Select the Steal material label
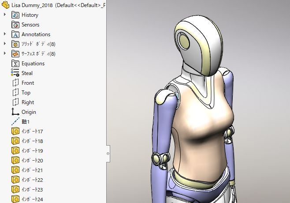290x203 pixels. (x=27, y=73)
